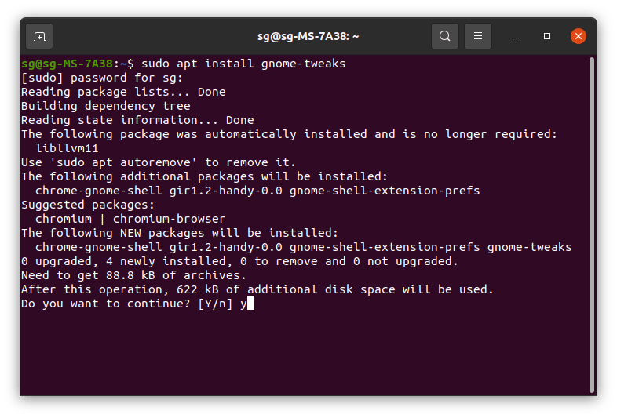This screenshot has width=617, height=418.
Task: Click the [Y/n] continue prompt
Action: pyautogui.click(x=215, y=304)
